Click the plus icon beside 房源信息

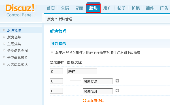coord(117,91)
